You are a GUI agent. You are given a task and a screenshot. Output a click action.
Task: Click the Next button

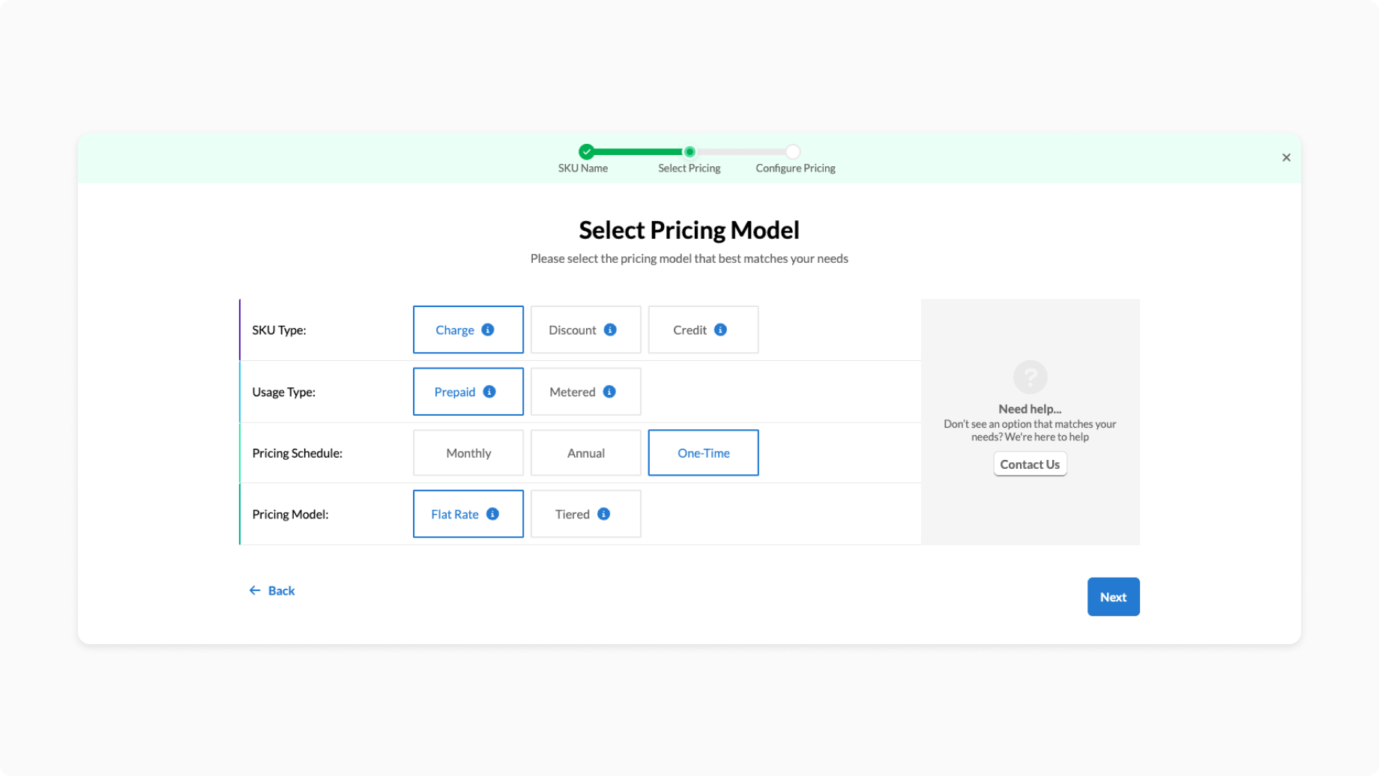tap(1113, 597)
